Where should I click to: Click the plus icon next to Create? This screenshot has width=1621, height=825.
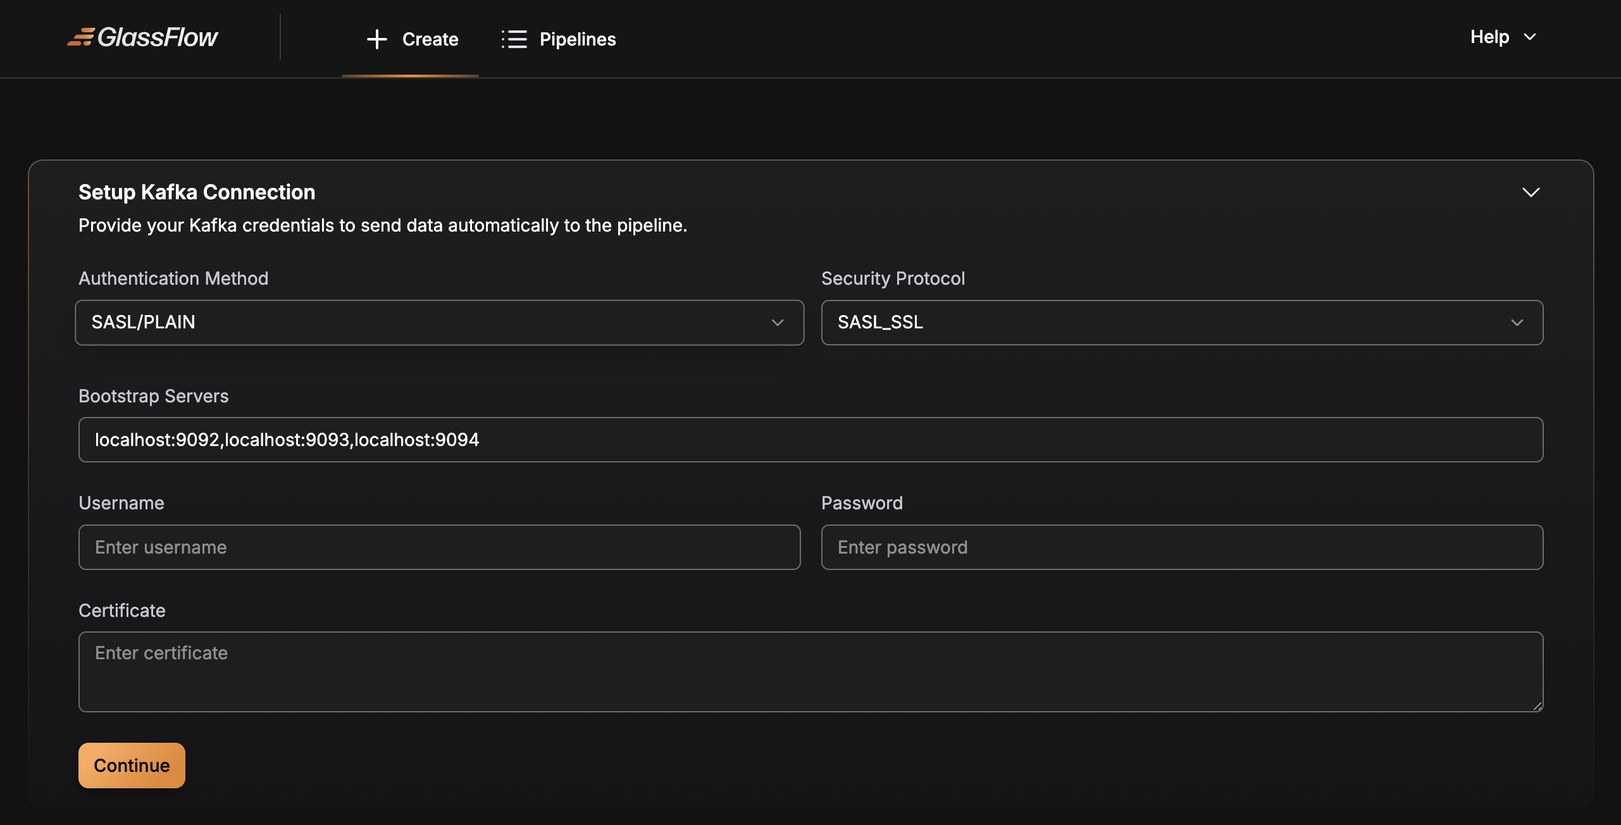point(376,39)
